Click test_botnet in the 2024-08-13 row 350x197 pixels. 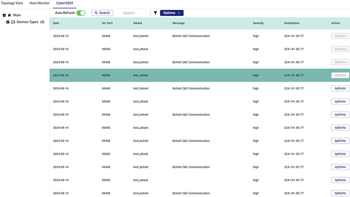[x=141, y=193]
